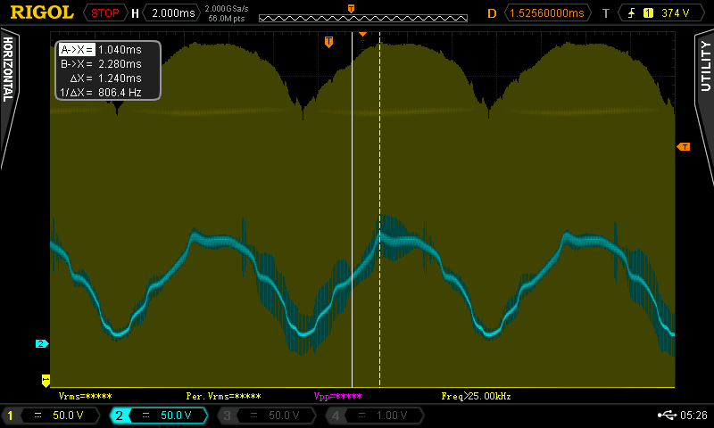Click the orange T marker above memory bar
The height and width of the screenshot is (428, 714).
click(351, 9)
